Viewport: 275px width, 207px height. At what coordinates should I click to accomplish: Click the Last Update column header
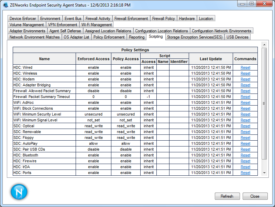pos(211,59)
